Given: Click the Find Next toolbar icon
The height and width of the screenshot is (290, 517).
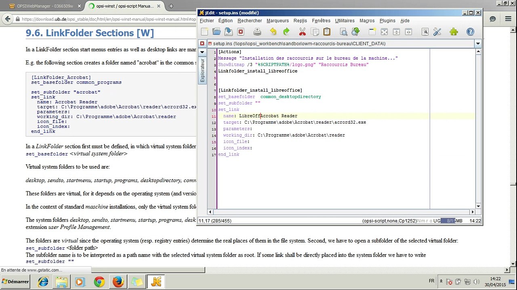Looking at the screenshot, I should point(355,32).
